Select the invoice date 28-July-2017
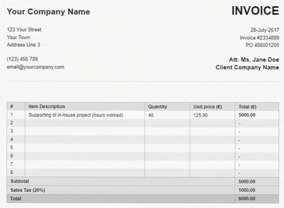Screen dimensions: 284x208 click(x=264, y=30)
